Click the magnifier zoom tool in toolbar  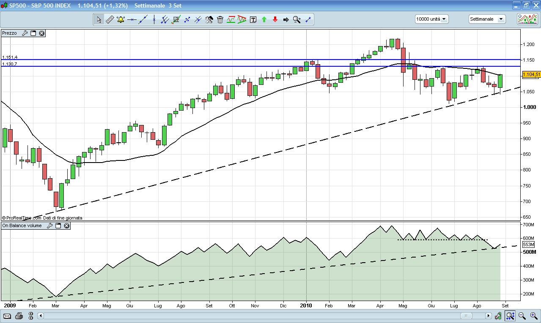coord(297,19)
